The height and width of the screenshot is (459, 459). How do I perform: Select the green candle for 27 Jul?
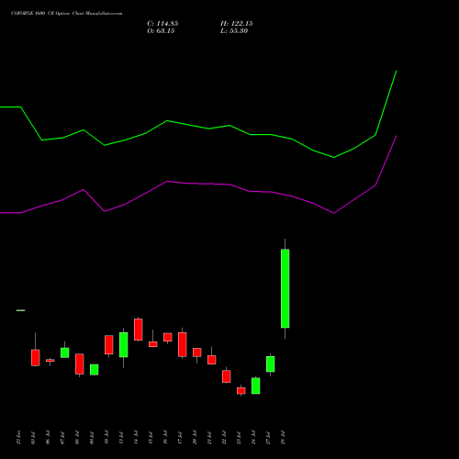coord(271,364)
